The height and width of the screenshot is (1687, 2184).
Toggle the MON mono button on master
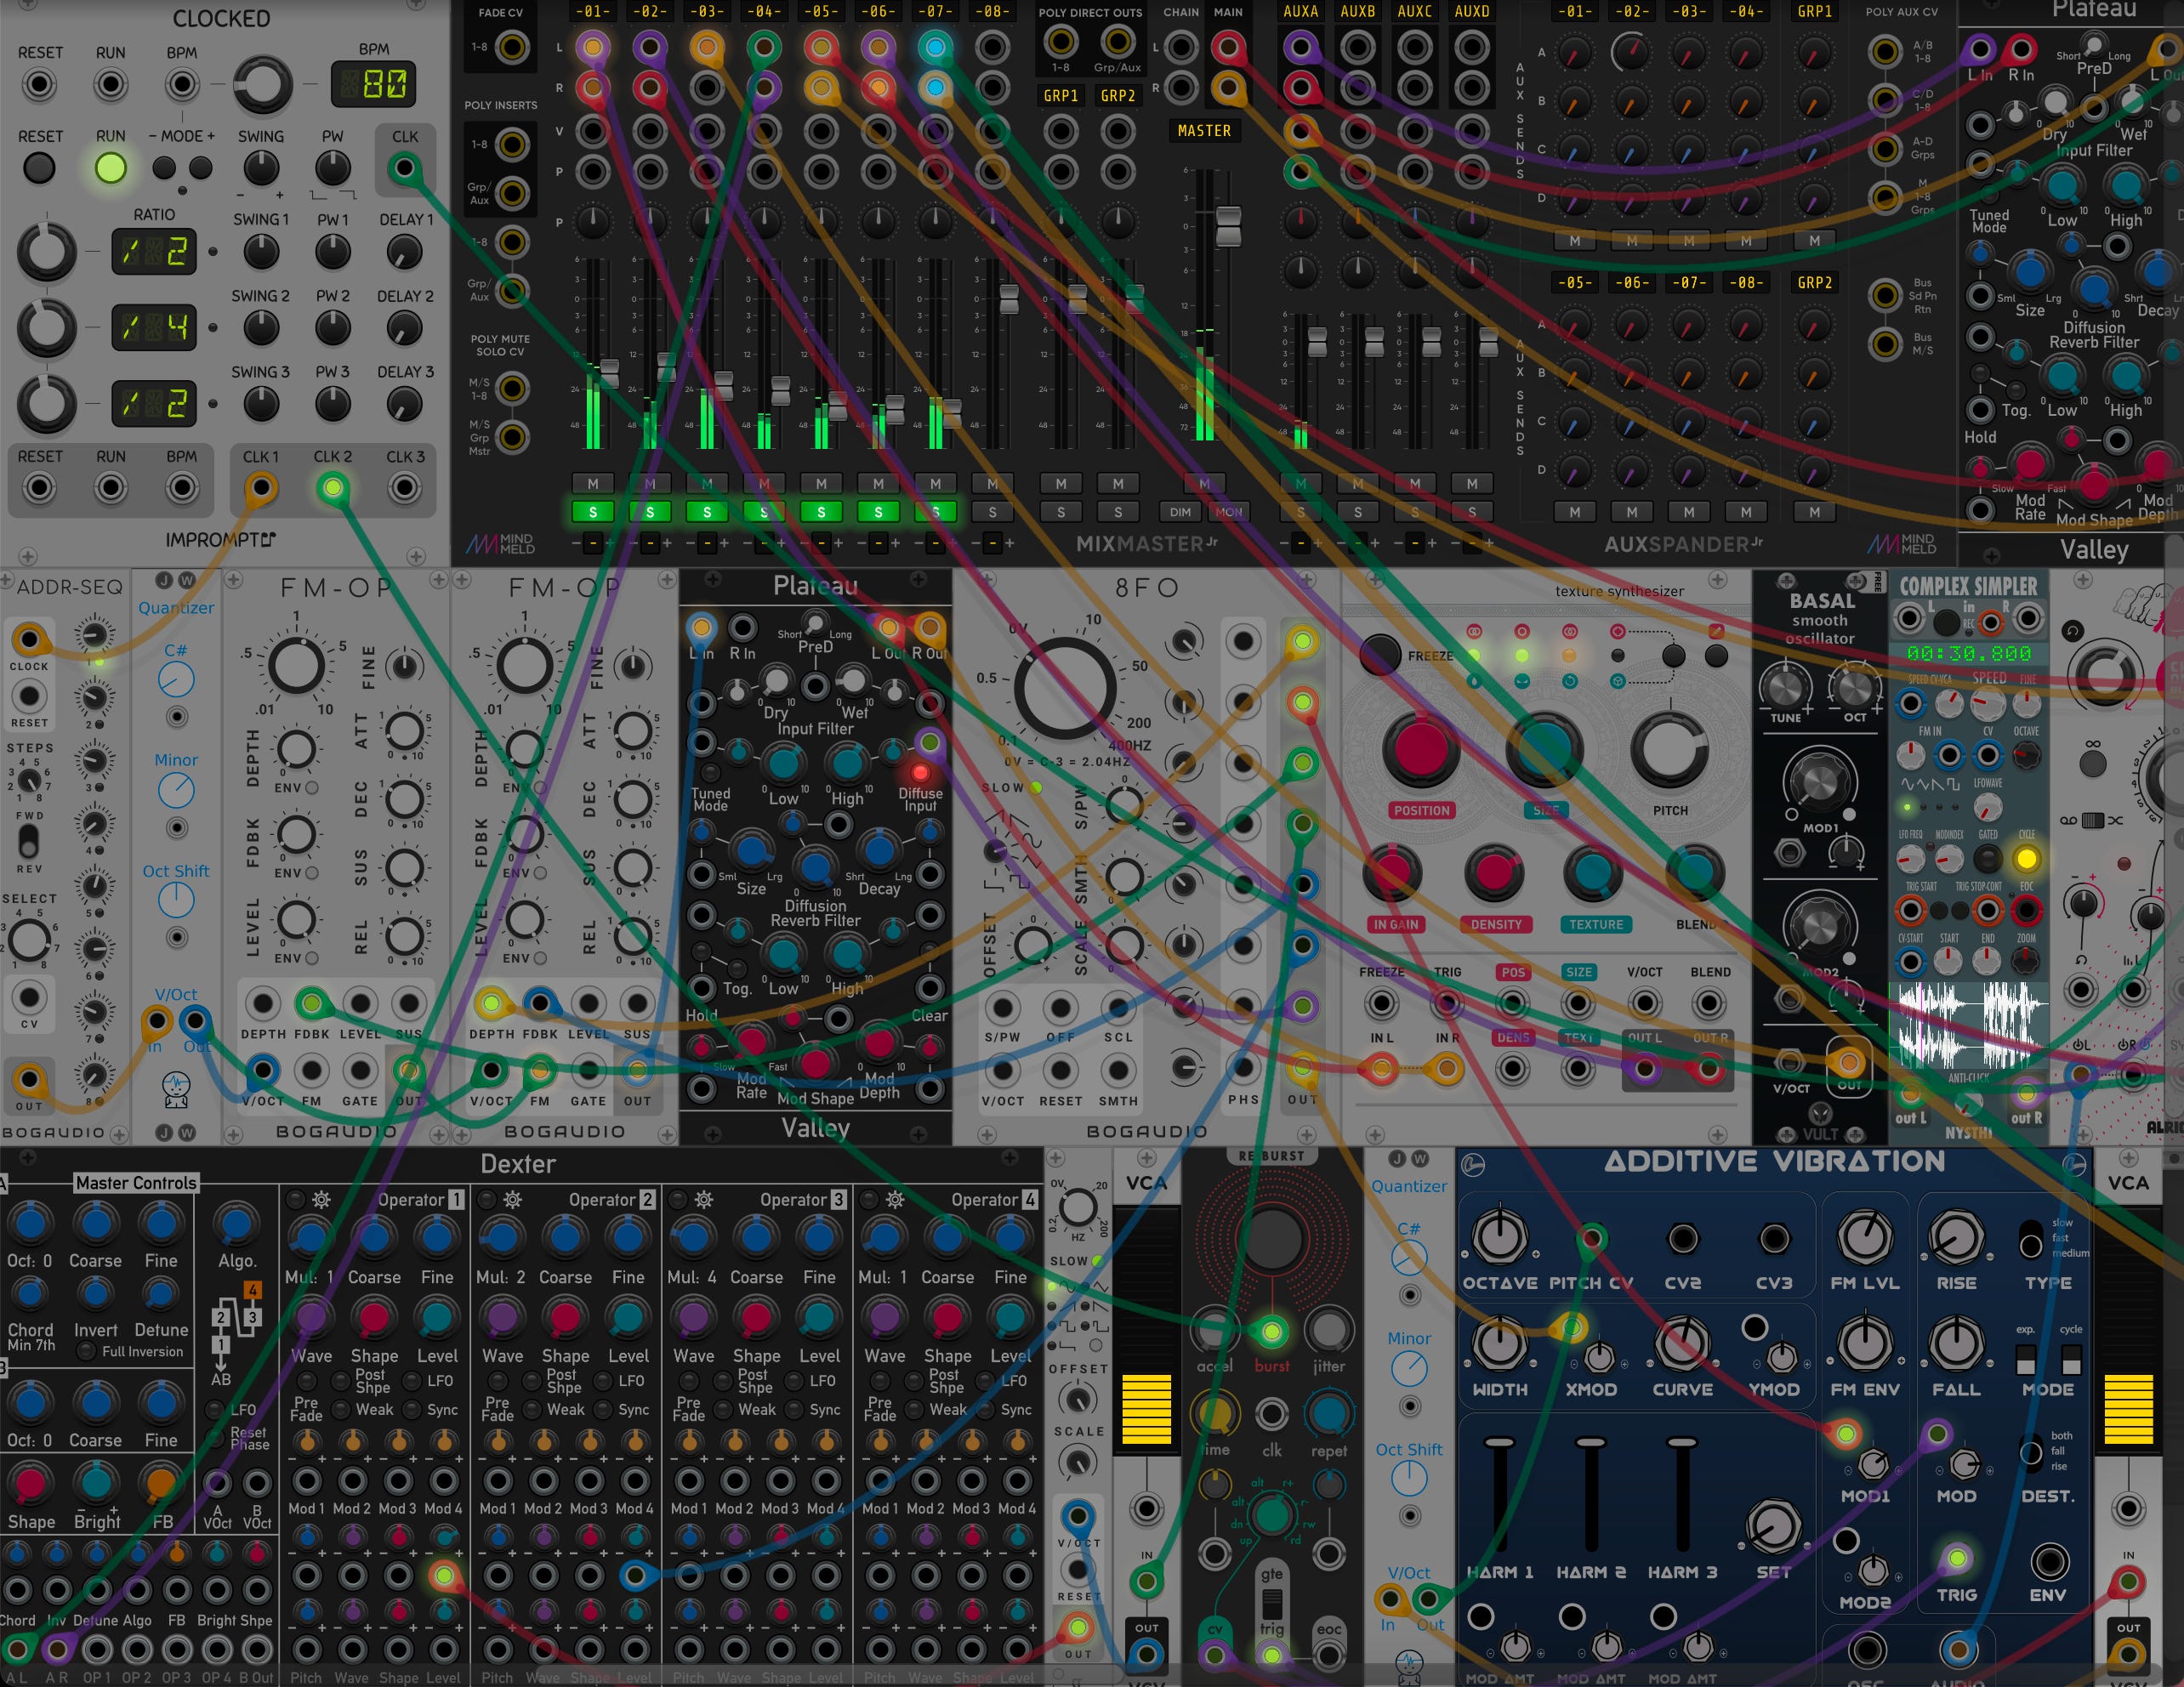[1229, 512]
